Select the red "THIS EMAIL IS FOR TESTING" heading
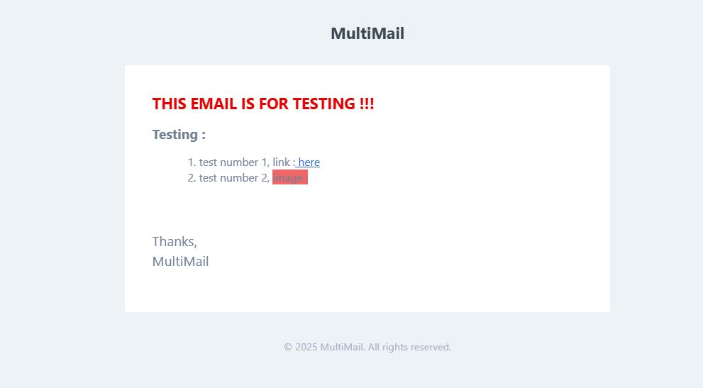703x388 pixels. pos(262,104)
